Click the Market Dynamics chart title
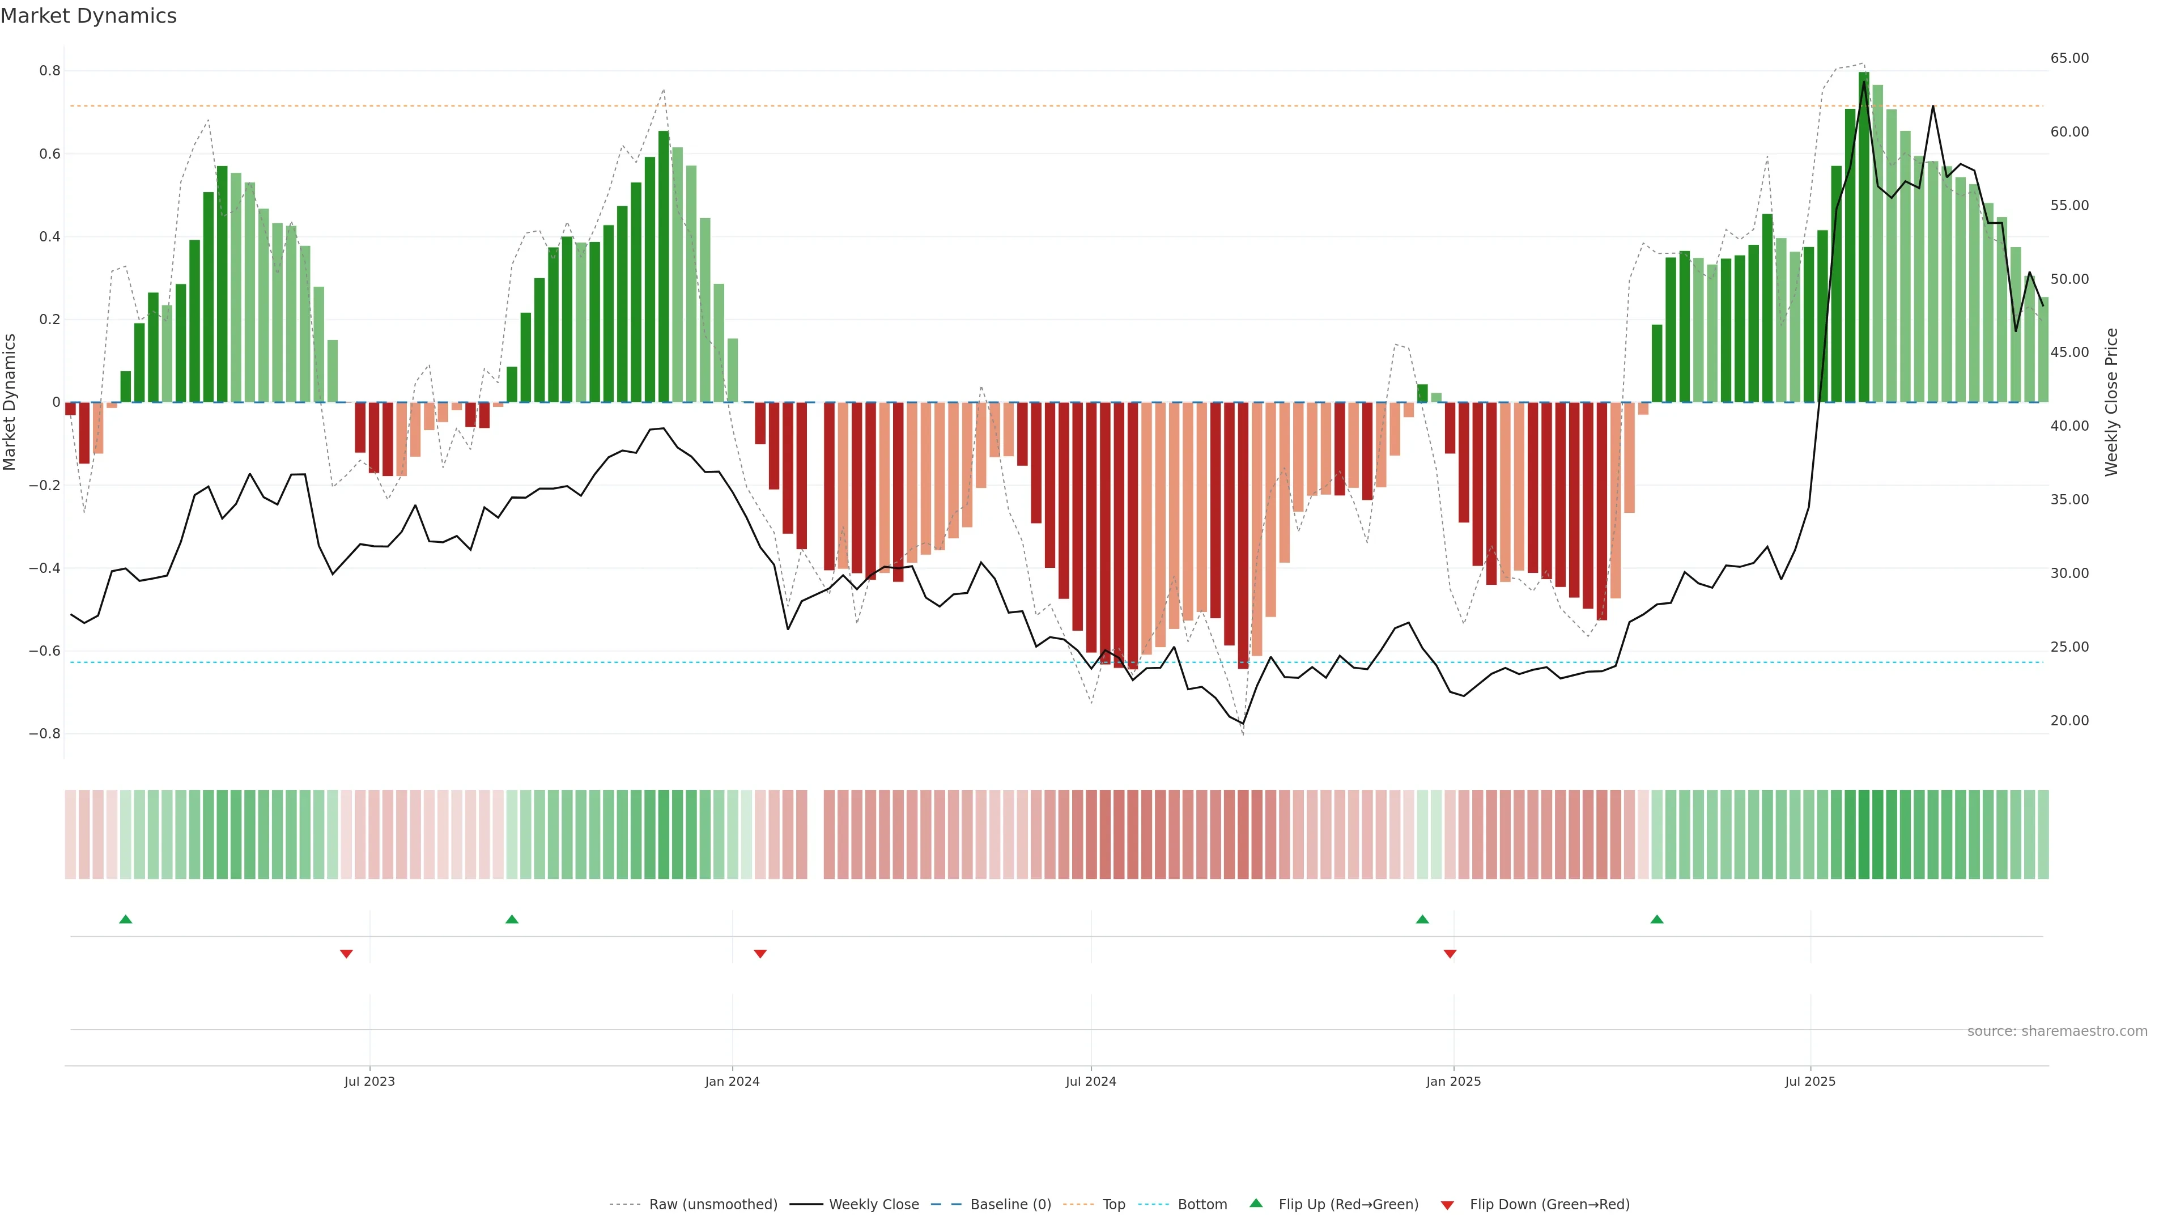Image resolution: width=2176 pixels, height=1224 pixels. 89,16
